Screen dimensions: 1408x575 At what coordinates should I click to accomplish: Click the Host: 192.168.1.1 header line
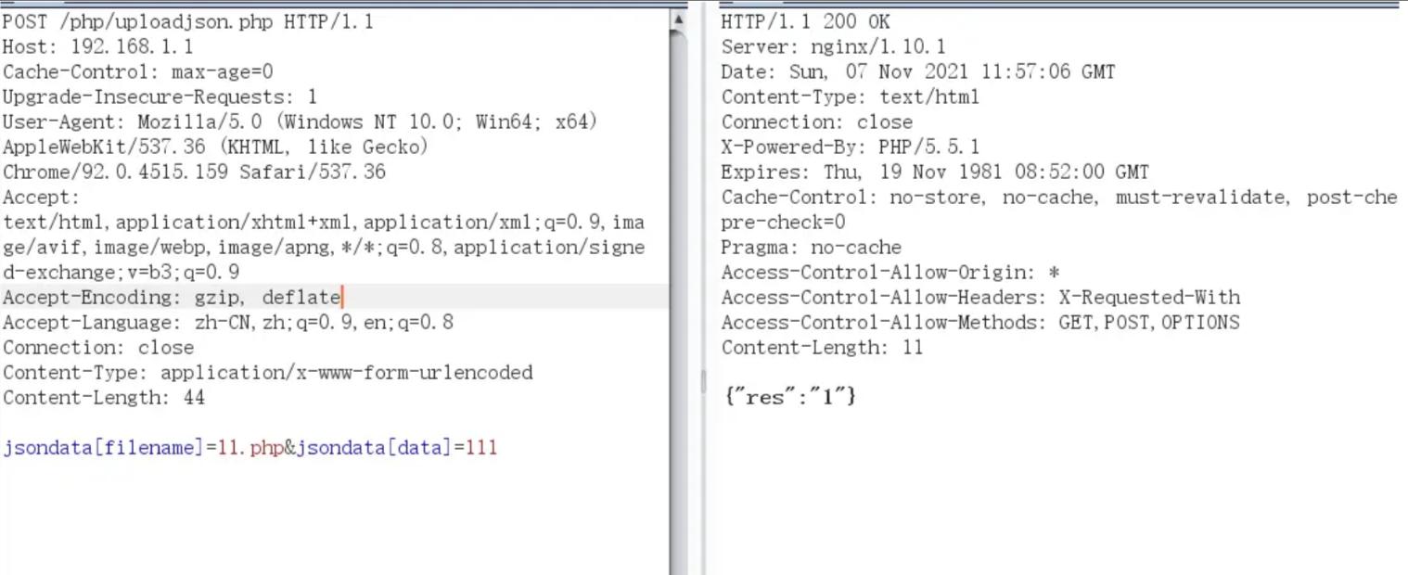[x=97, y=46]
